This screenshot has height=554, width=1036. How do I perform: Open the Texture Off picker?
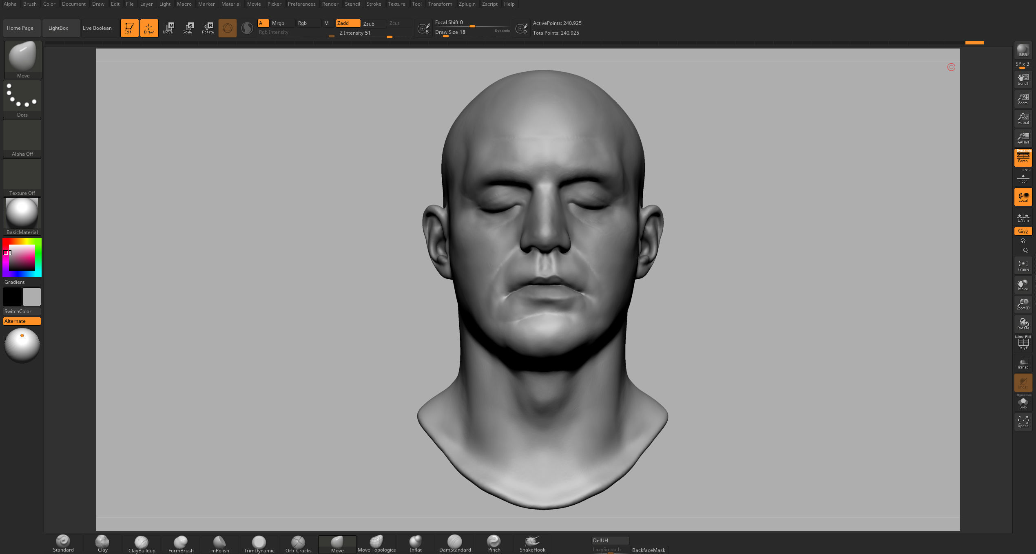(22, 177)
